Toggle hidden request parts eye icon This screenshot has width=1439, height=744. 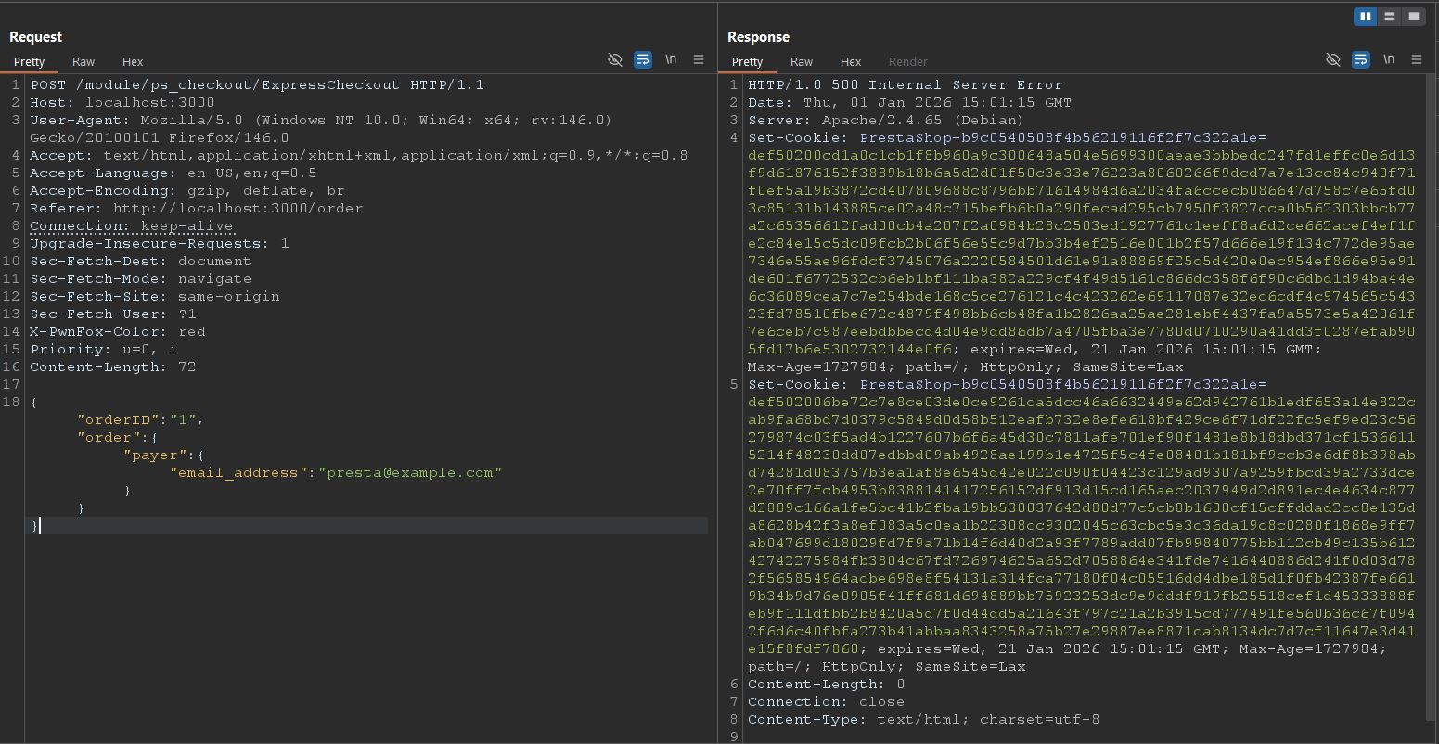pyautogui.click(x=614, y=59)
